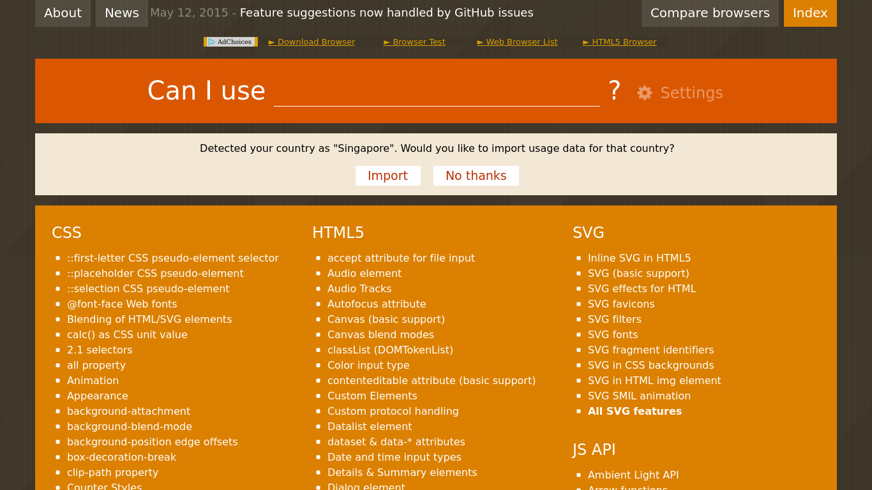Click the Download Browser ad link
This screenshot has height=490, width=872.
[312, 42]
